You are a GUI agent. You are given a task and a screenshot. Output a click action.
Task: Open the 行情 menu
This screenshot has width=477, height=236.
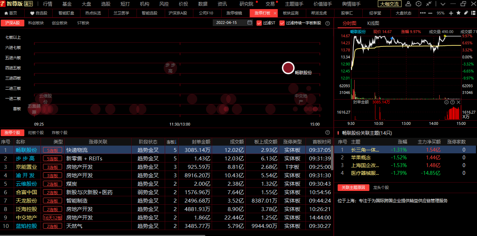[48, 4]
